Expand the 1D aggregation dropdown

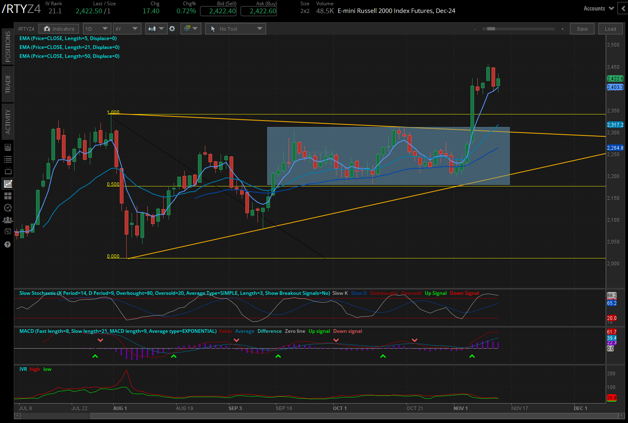pyautogui.click(x=96, y=29)
